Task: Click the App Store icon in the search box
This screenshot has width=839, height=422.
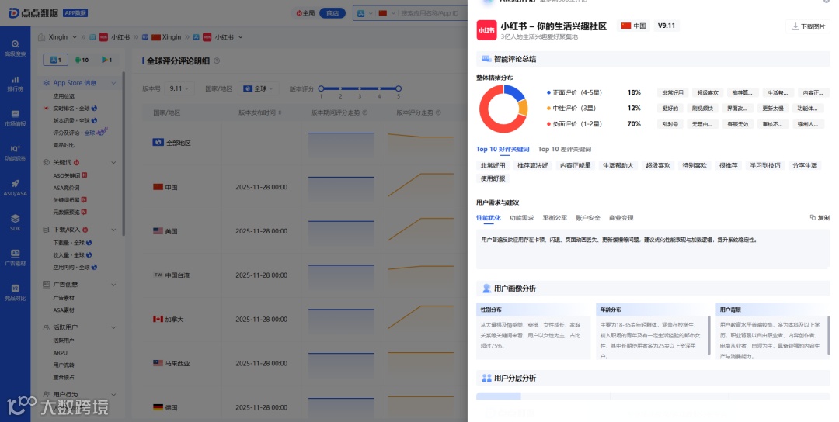Action: (360, 13)
